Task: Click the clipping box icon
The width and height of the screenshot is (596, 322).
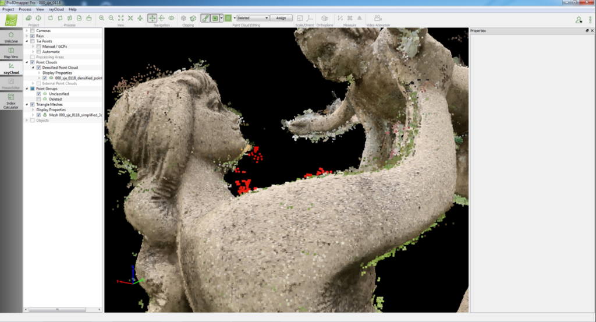Action: (x=183, y=18)
